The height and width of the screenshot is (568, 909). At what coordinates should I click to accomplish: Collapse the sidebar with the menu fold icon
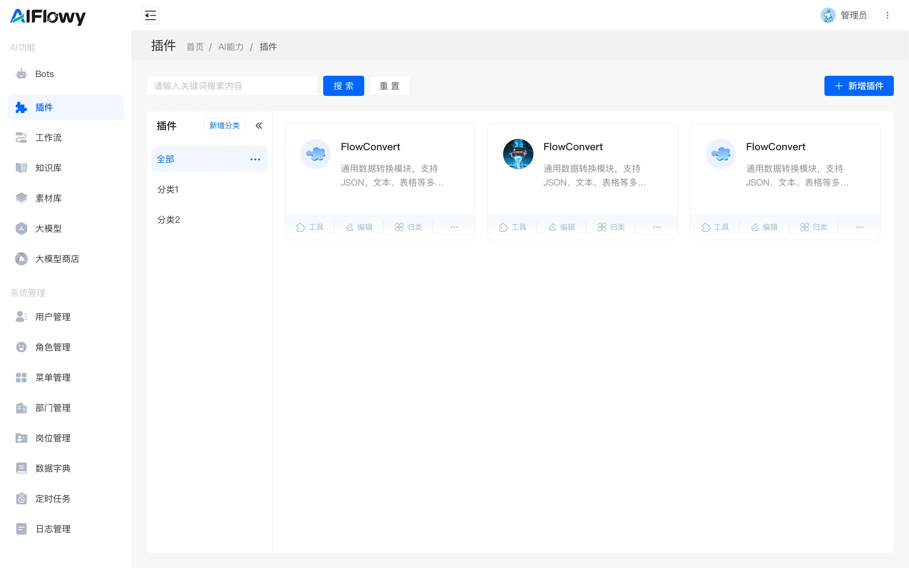[150, 15]
